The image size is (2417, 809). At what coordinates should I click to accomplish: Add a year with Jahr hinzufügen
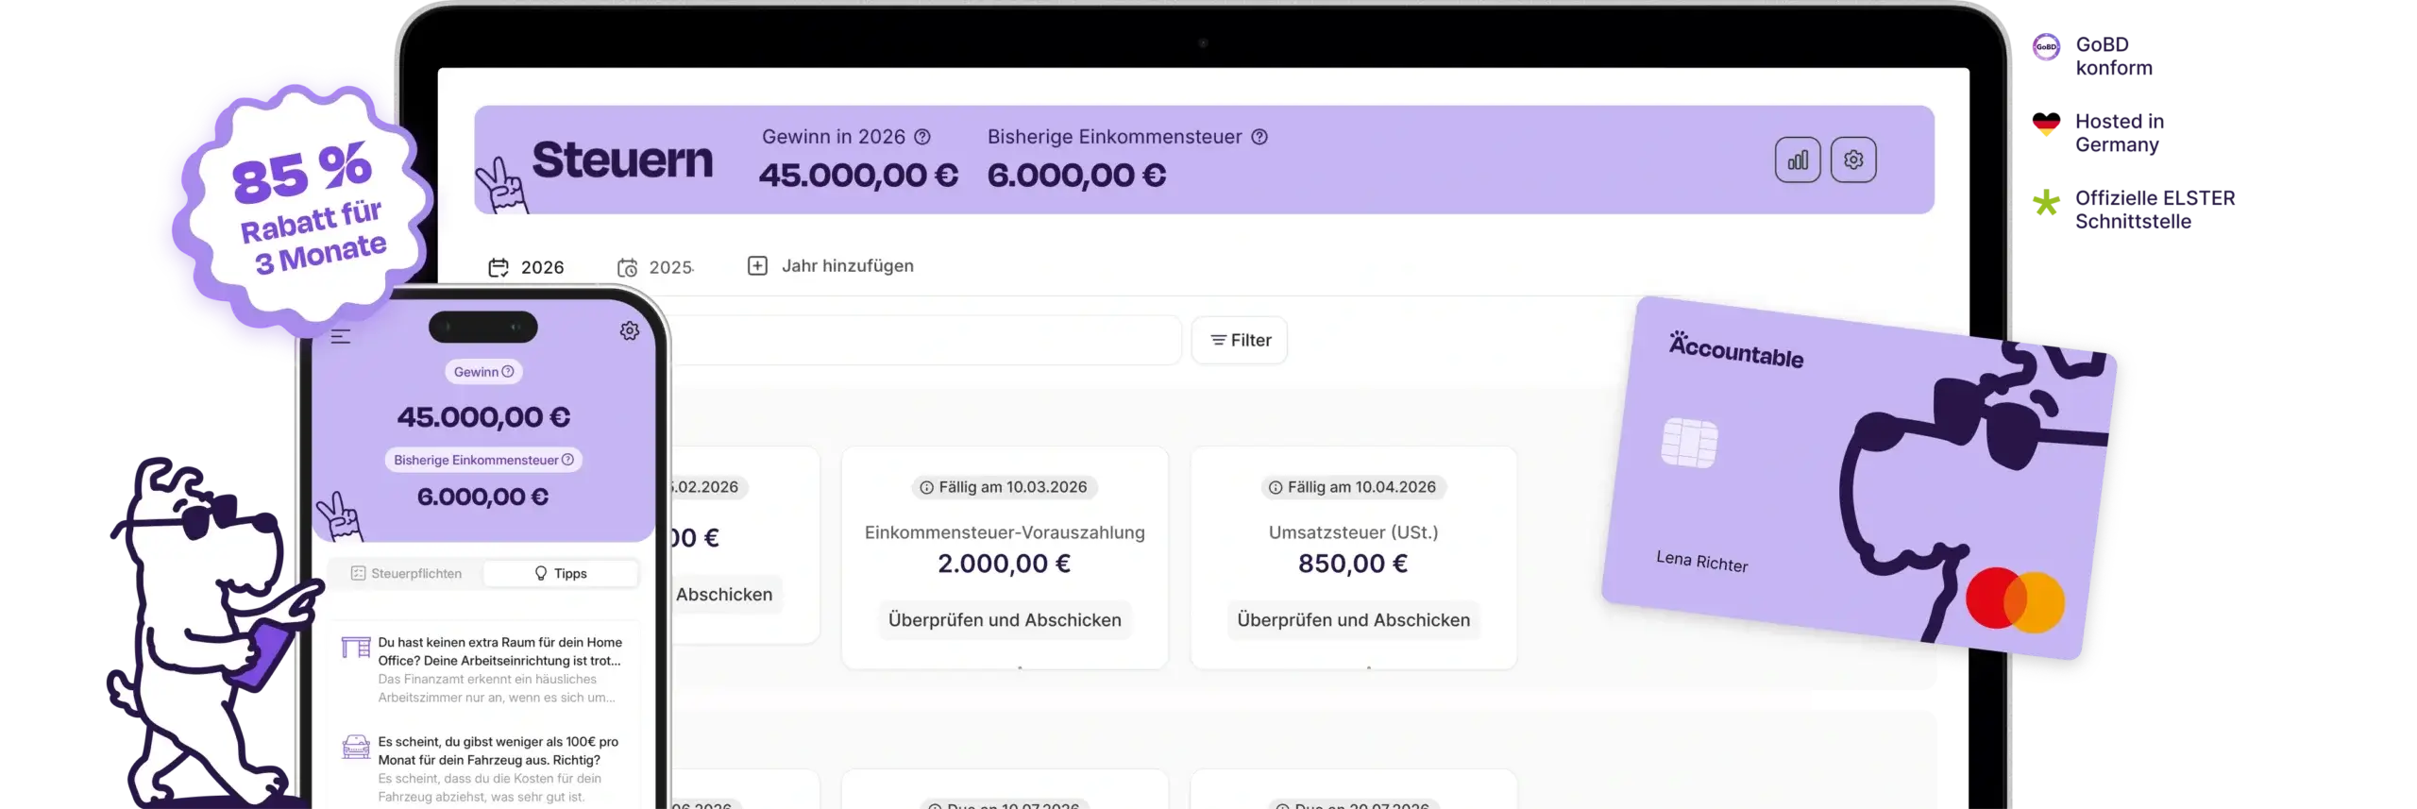tap(831, 266)
